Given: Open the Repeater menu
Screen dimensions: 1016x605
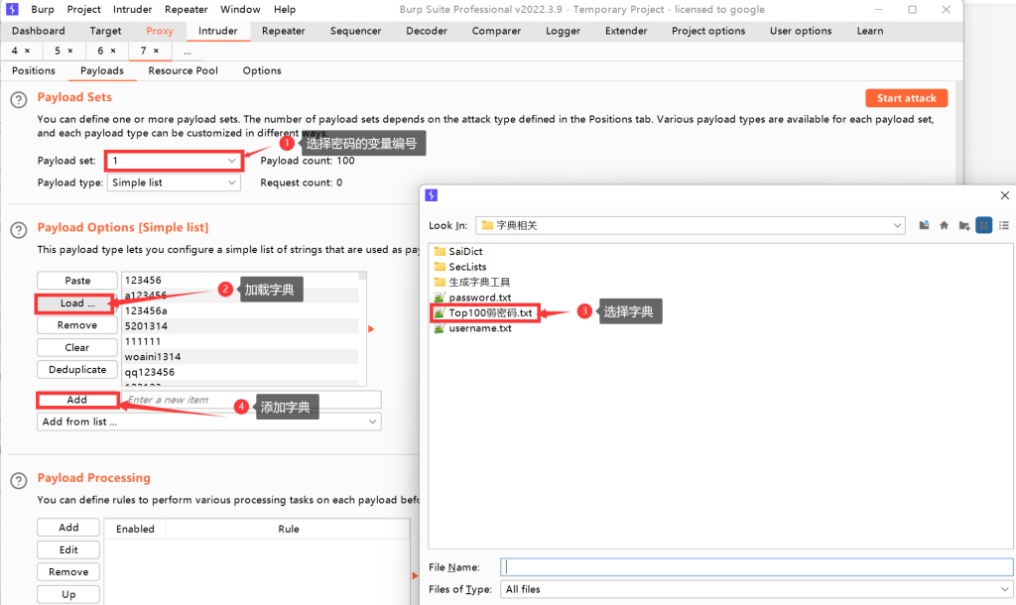Looking at the screenshot, I should [x=186, y=9].
